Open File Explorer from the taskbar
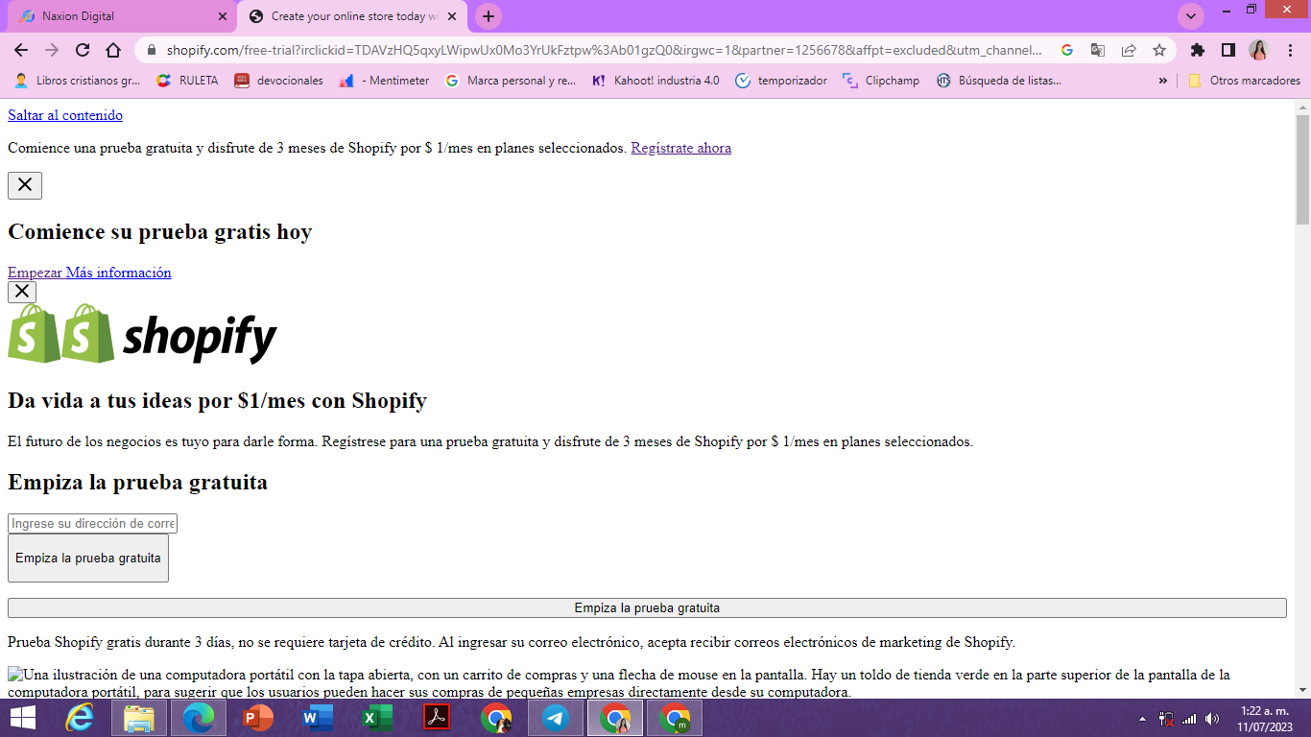The height and width of the screenshot is (737, 1311). coord(139,718)
